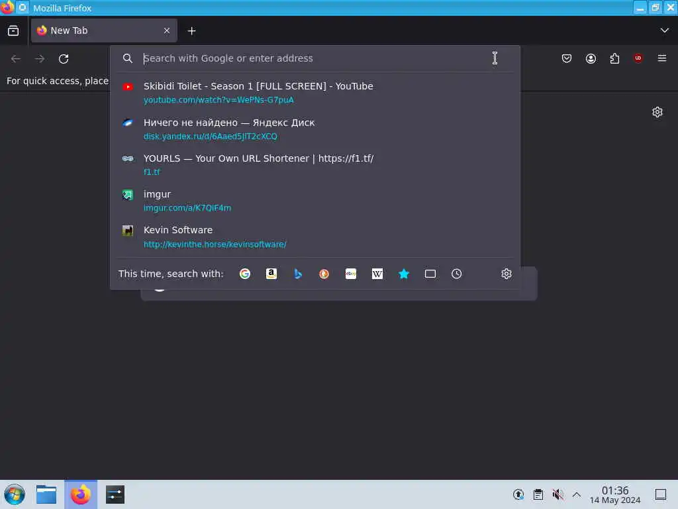This screenshot has height=509, width=678.
Task: Open the settings sliders app on taskbar
Action: point(115,494)
